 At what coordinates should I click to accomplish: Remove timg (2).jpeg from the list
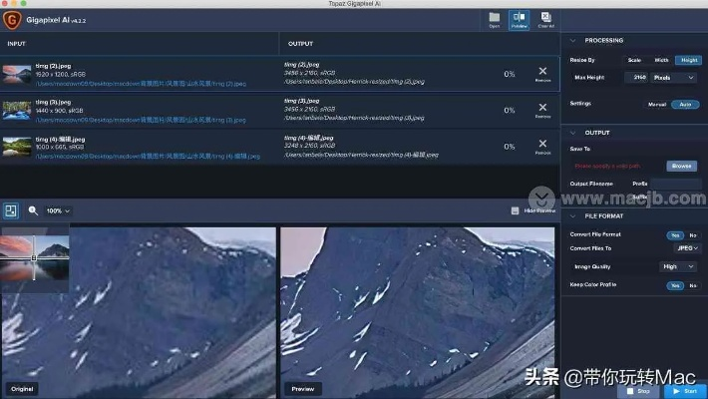pyautogui.click(x=542, y=73)
